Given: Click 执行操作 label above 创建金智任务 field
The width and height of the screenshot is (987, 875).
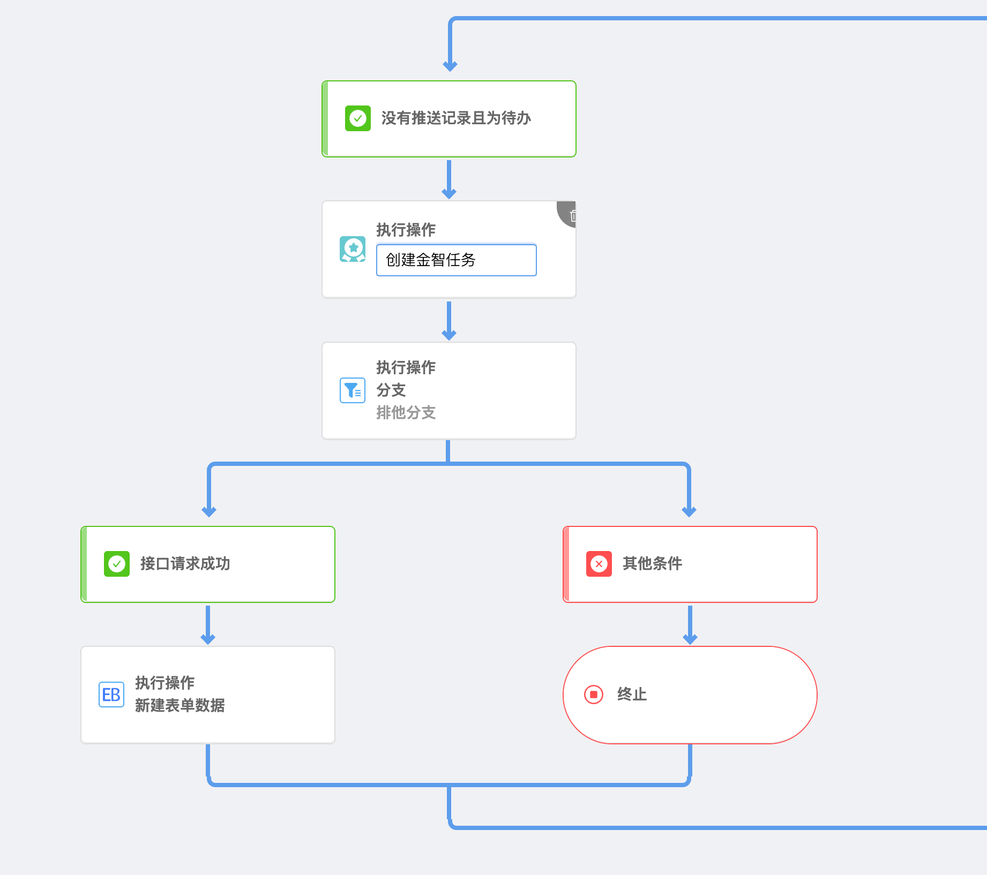Looking at the screenshot, I should [406, 230].
